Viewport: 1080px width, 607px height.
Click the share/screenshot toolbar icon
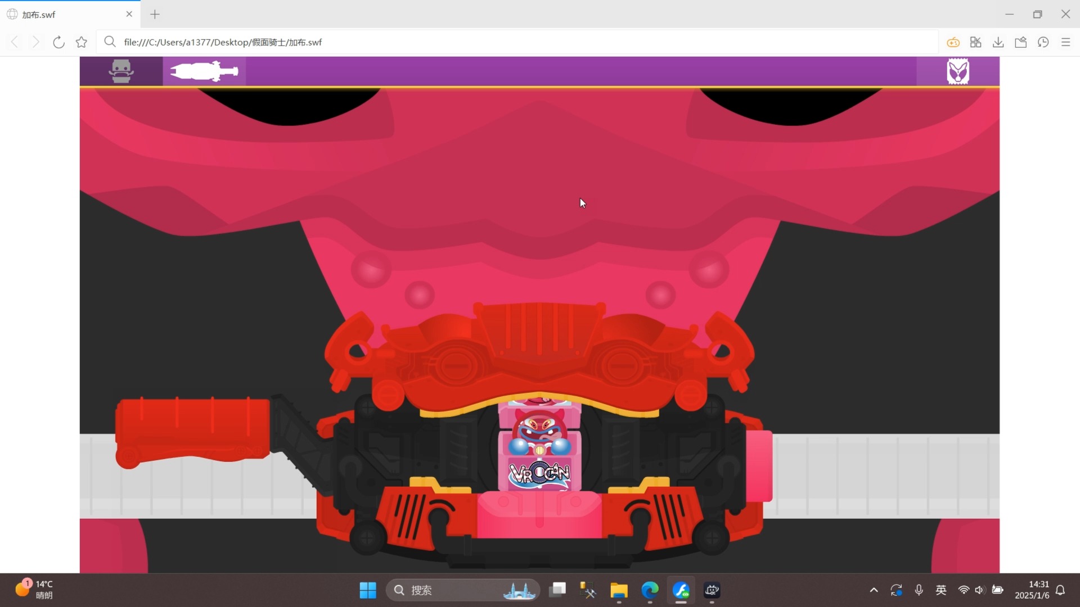pos(1021,42)
